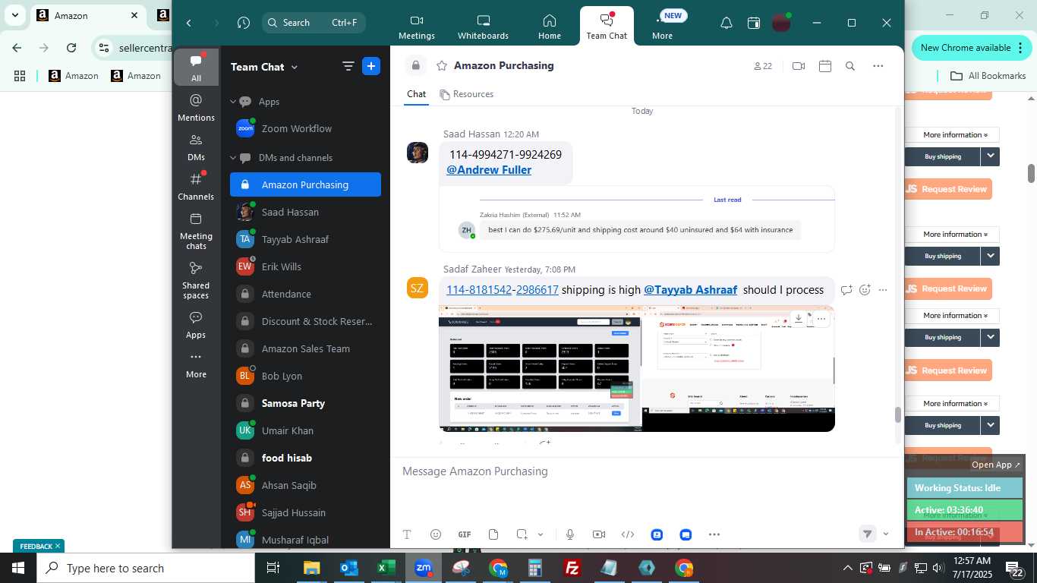The width and height of the screenshot is (1037, 583).
Task: Open Apps in the left sidebar
Action: [x=196, y=325]
